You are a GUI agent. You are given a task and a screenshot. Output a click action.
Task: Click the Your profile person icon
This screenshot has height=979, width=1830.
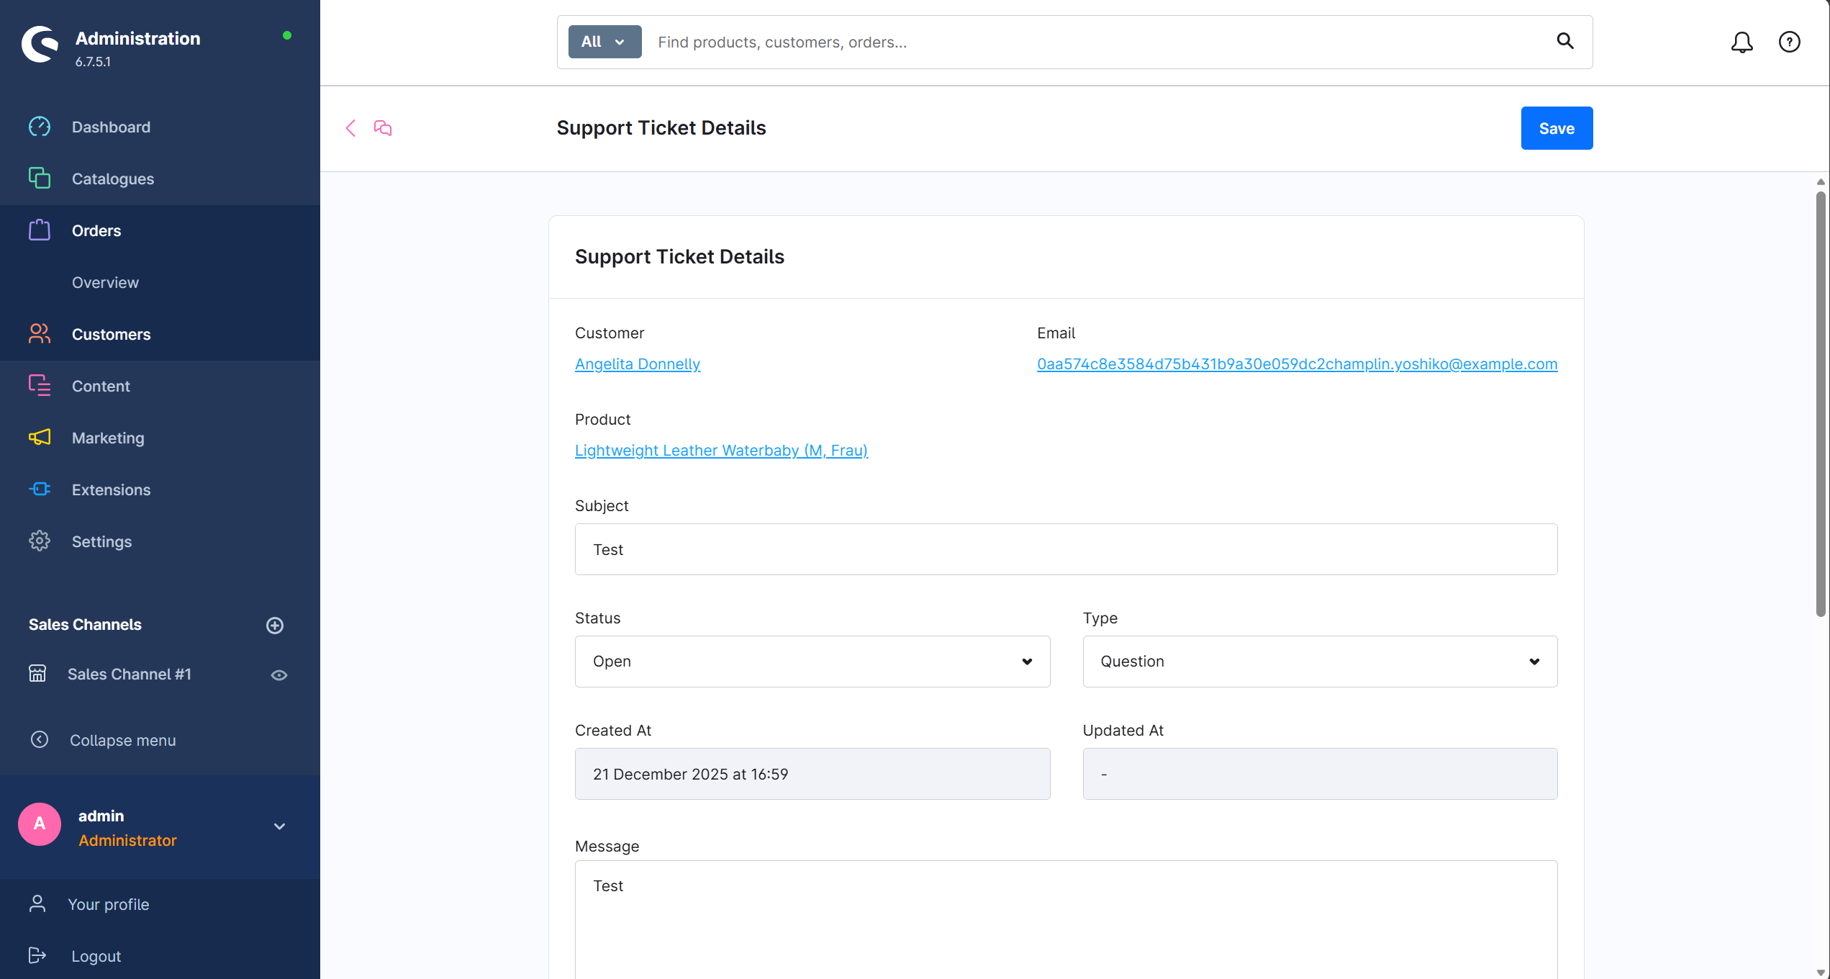point(37,904)
